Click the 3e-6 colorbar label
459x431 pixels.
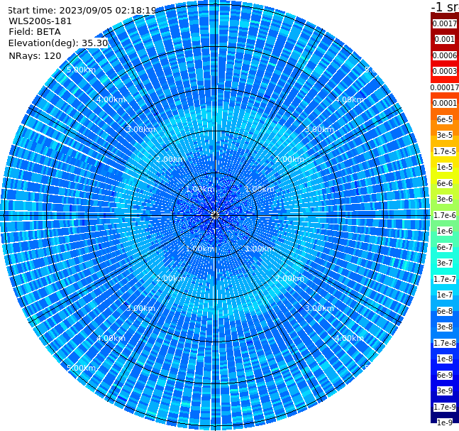445,199
